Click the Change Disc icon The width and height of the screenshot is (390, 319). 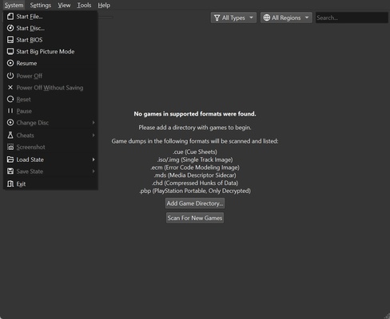(x=10, y=123)
